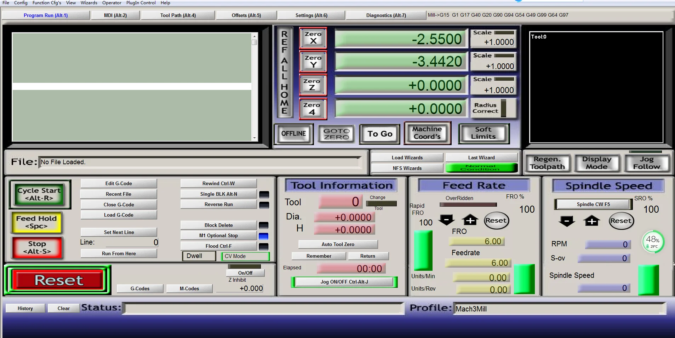This screenshot has width=675, height=338.
Task: Toggle Z Inhibit On/Off
Action: 245,273
